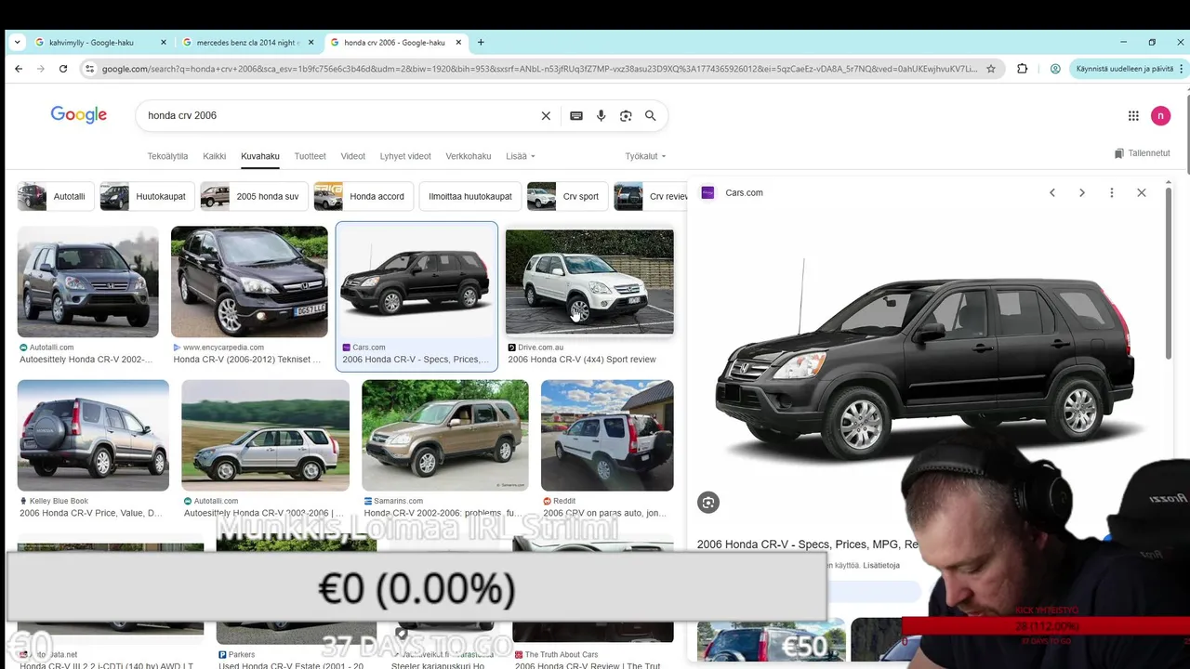The image size is (1190, 669).
Task: Click Käynnistä uudelleen ja päivitä button
Action: point(1130,69)
